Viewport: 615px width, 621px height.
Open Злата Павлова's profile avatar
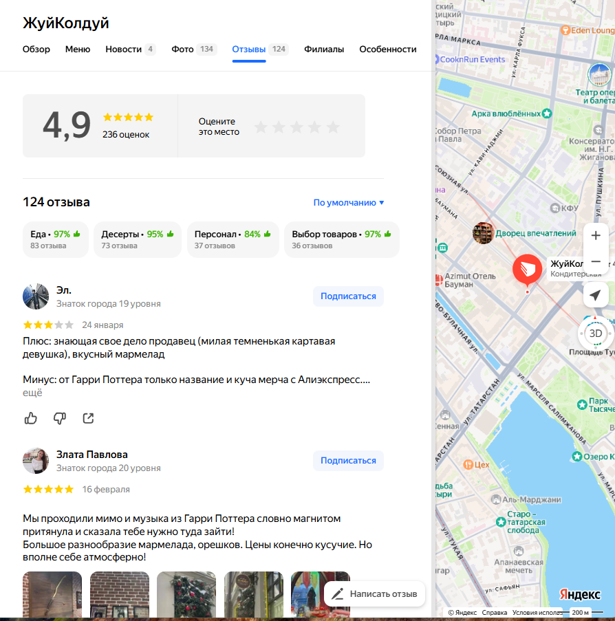36,461
